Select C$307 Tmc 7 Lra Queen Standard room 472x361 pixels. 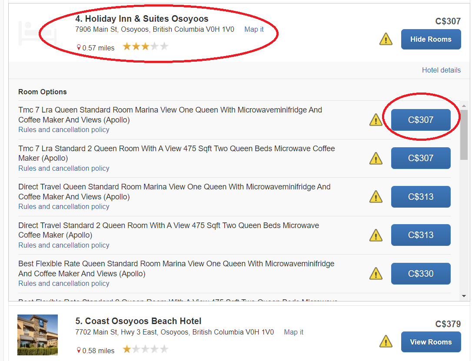(420, 120)
